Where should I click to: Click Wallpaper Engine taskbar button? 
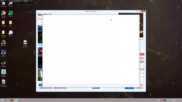coord(16,100)
